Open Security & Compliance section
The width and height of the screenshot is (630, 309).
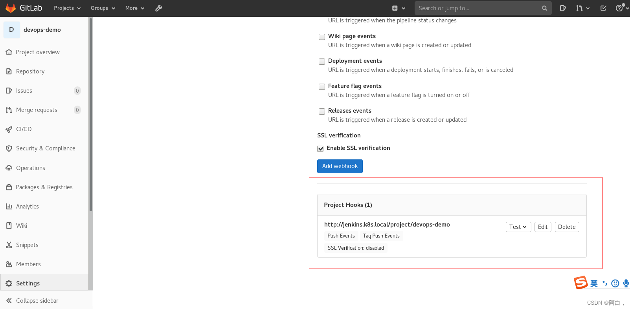46,148
